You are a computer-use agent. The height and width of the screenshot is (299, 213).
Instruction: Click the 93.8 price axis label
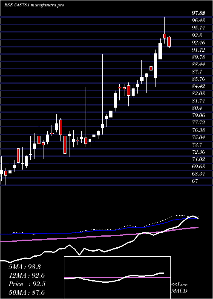tap(197, 35)
